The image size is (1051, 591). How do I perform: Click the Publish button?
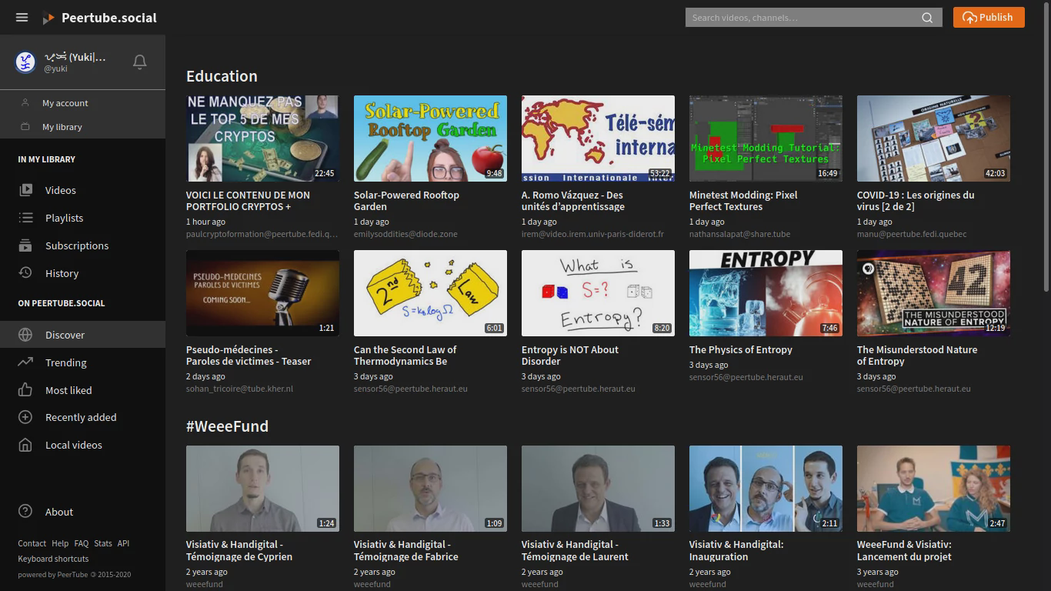pos(989,17)
